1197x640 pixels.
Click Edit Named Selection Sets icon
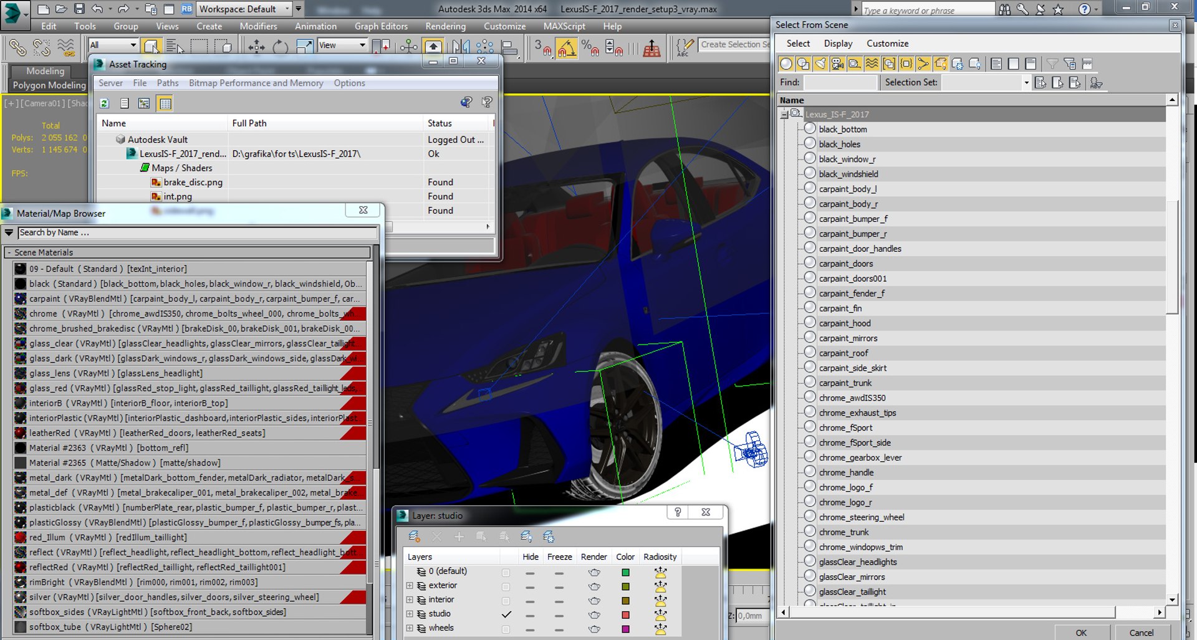(x=685, y=47)
